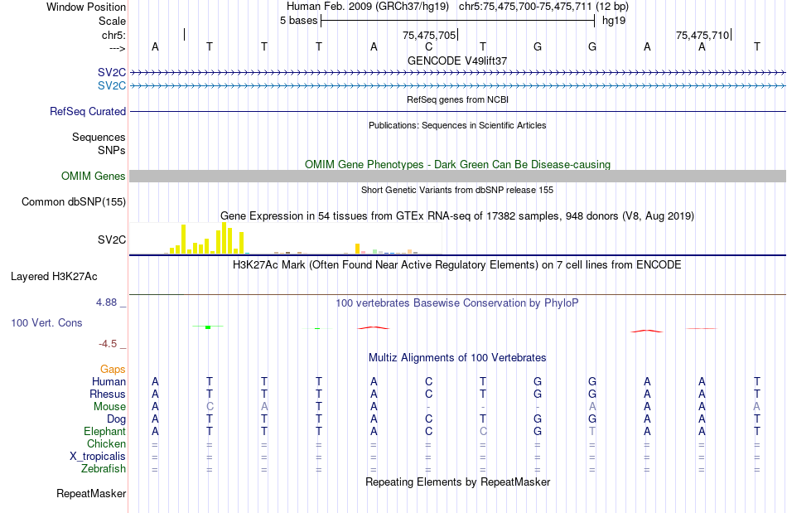Screen dimensions: 787x513
Task: Open the RefSeq genes from NCBI title
Action: [457, 99]
